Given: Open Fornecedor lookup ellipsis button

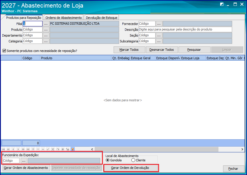Looking at the screenshot, I should [x=159, y=24].
